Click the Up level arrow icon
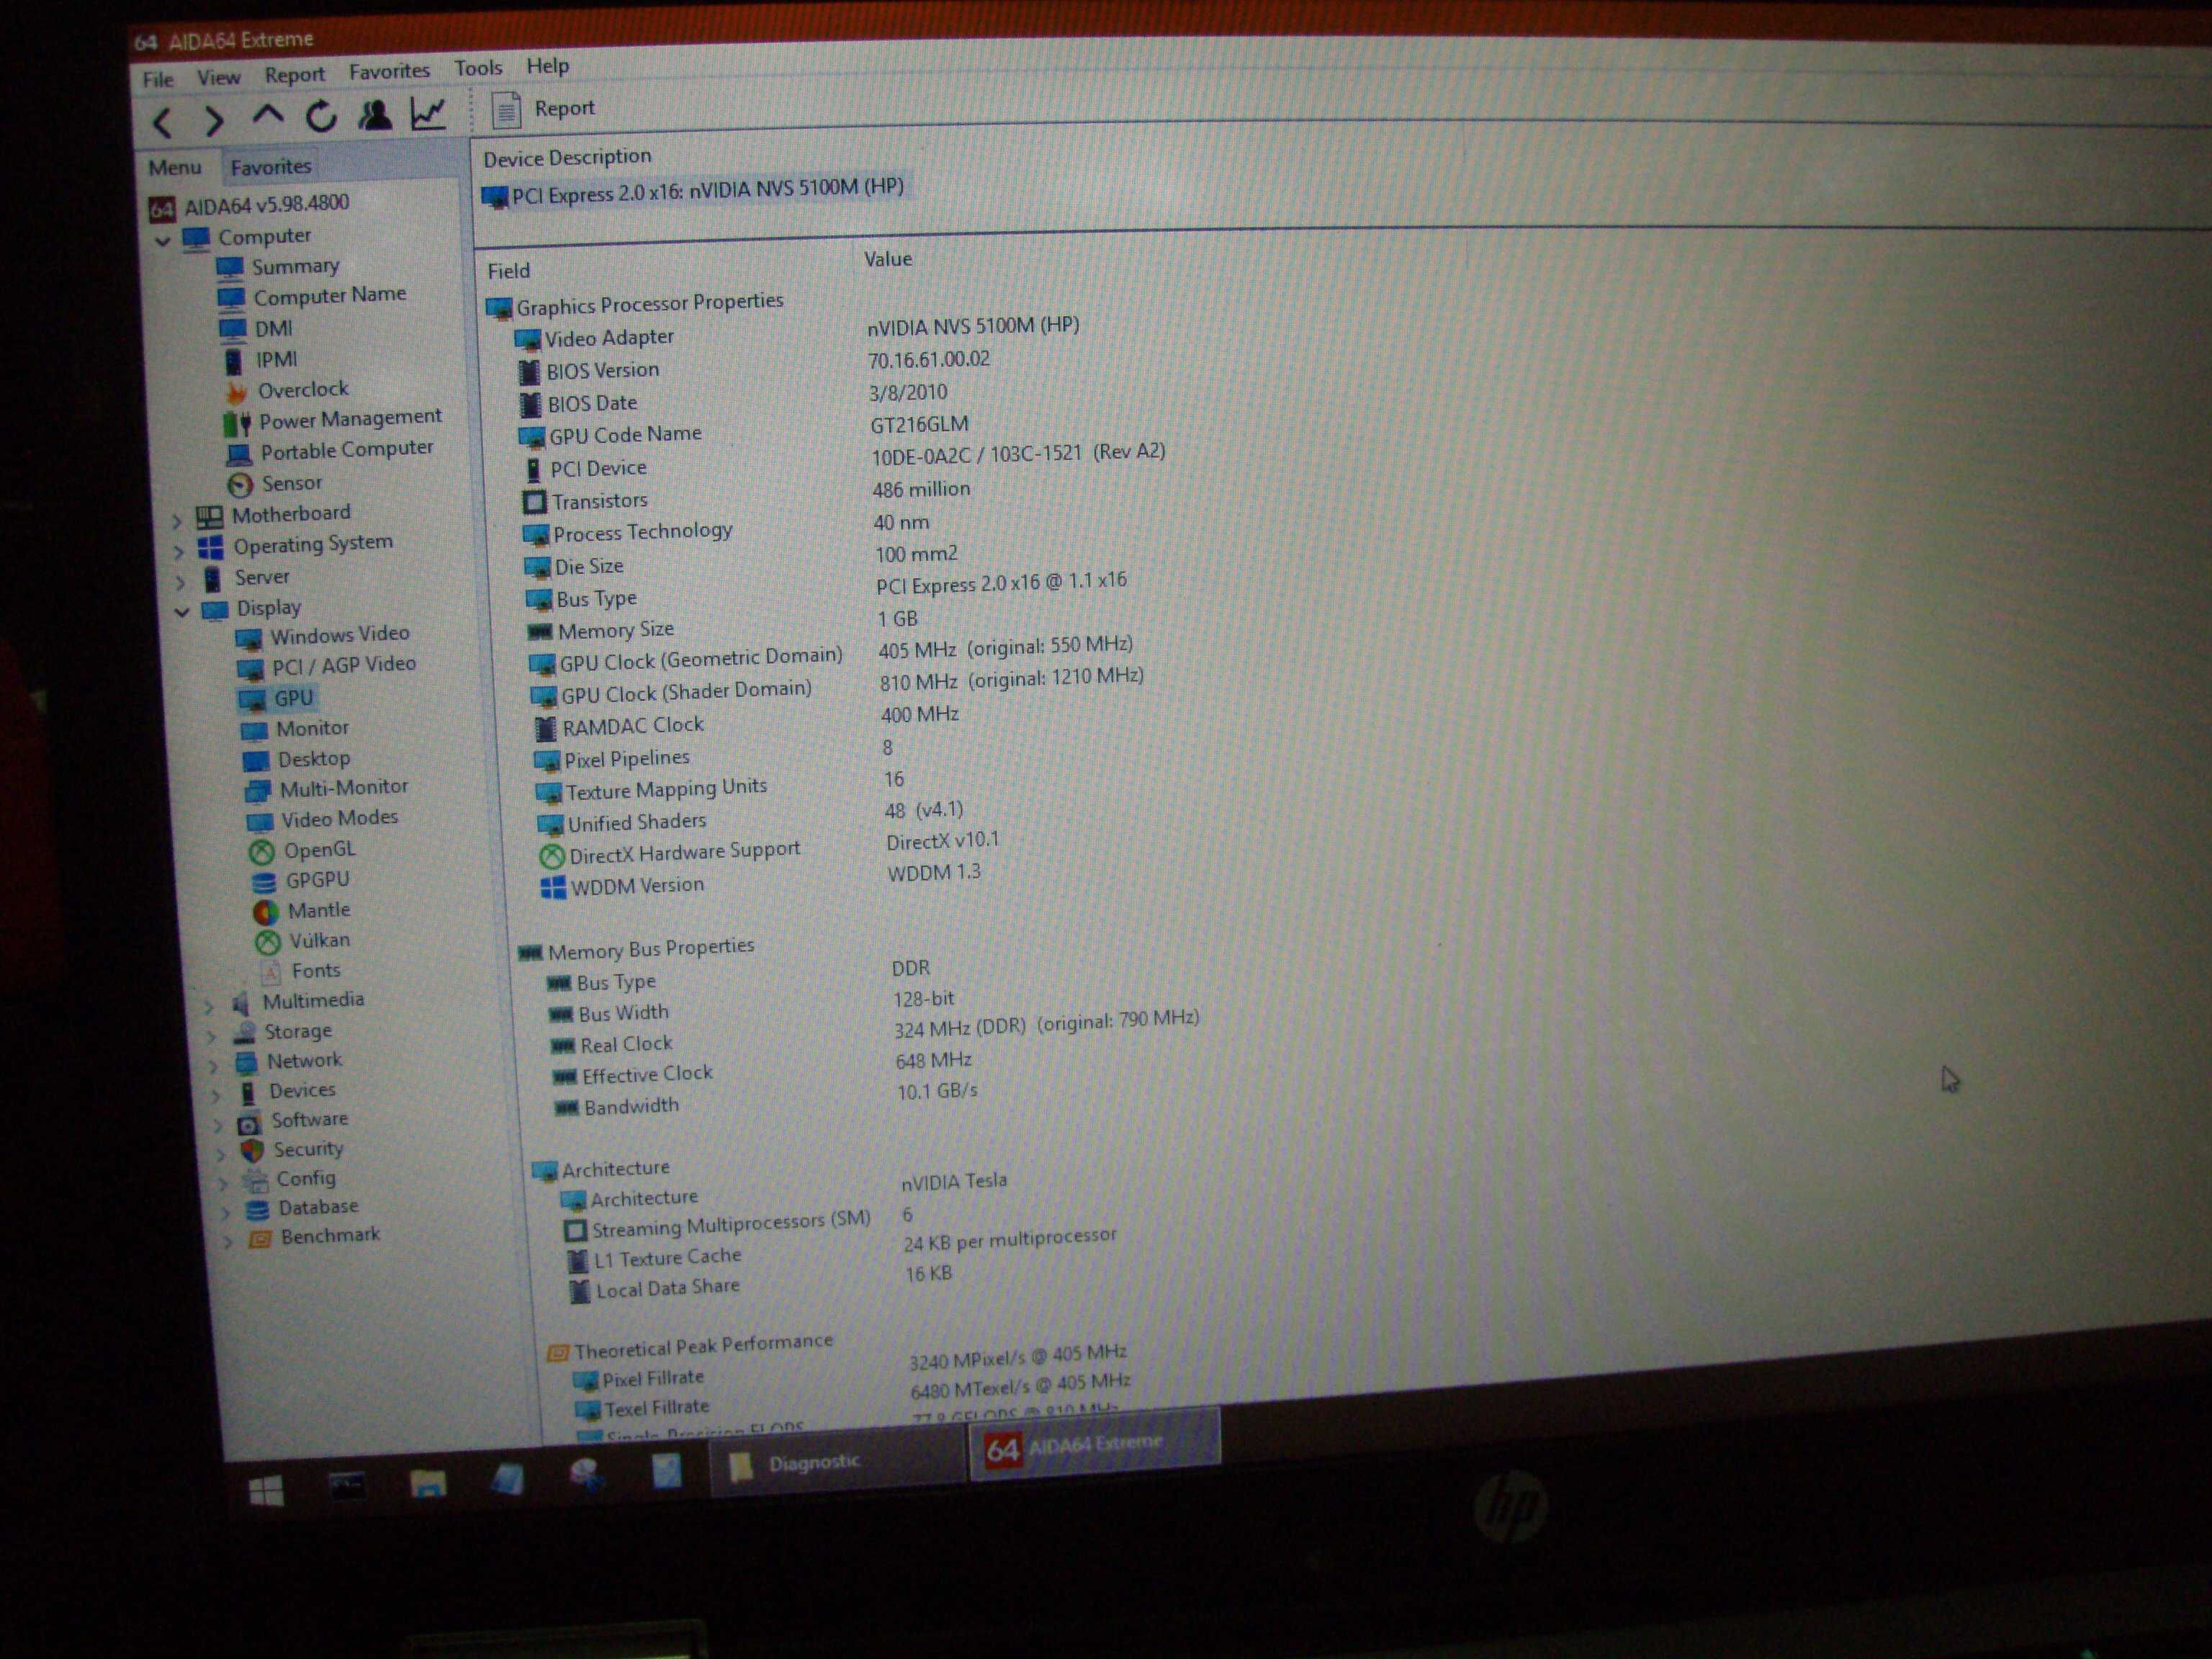Image resolution: width=2212 pixels, height=1659 pixels. click(267, 117)
